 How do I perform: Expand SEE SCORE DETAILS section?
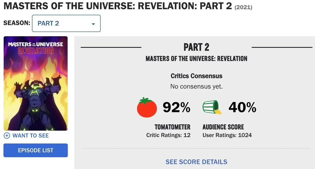[x=196, y=162]
